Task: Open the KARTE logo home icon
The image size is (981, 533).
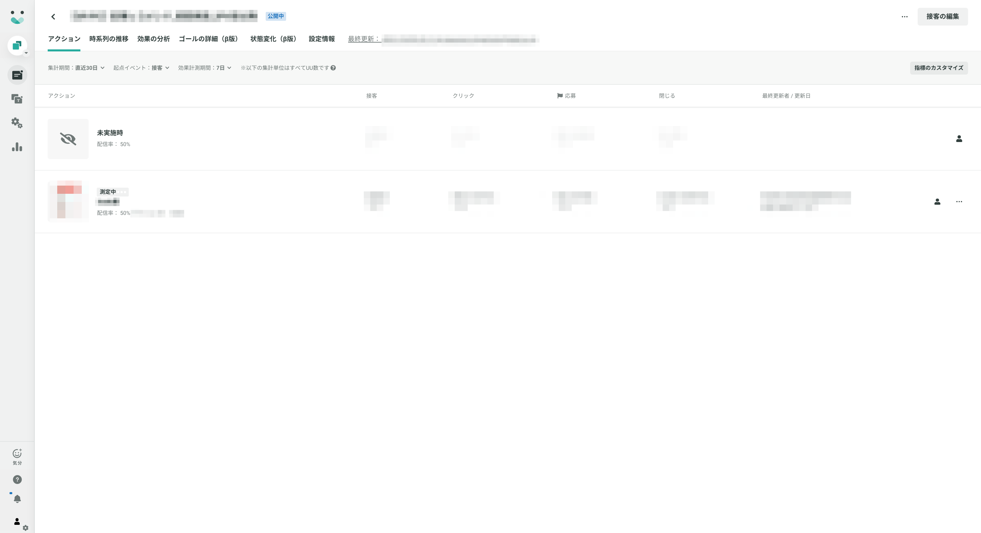Action: [17, 17]
